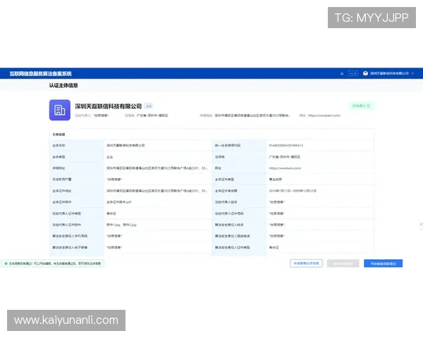The height and width of the screenshot is (338, 423).
Task: Click the 主体证件地址 value cell
Action: click(x=157, y=191)
